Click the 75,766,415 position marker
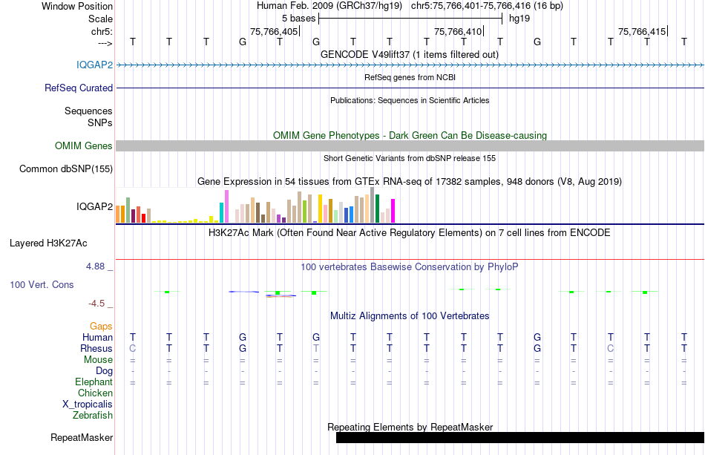Viewport: 705px width, 455px height. point(643,31)
